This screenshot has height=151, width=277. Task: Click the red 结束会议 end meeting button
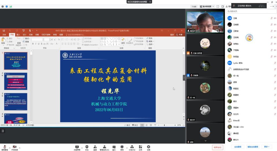click(x=217, y=147)
